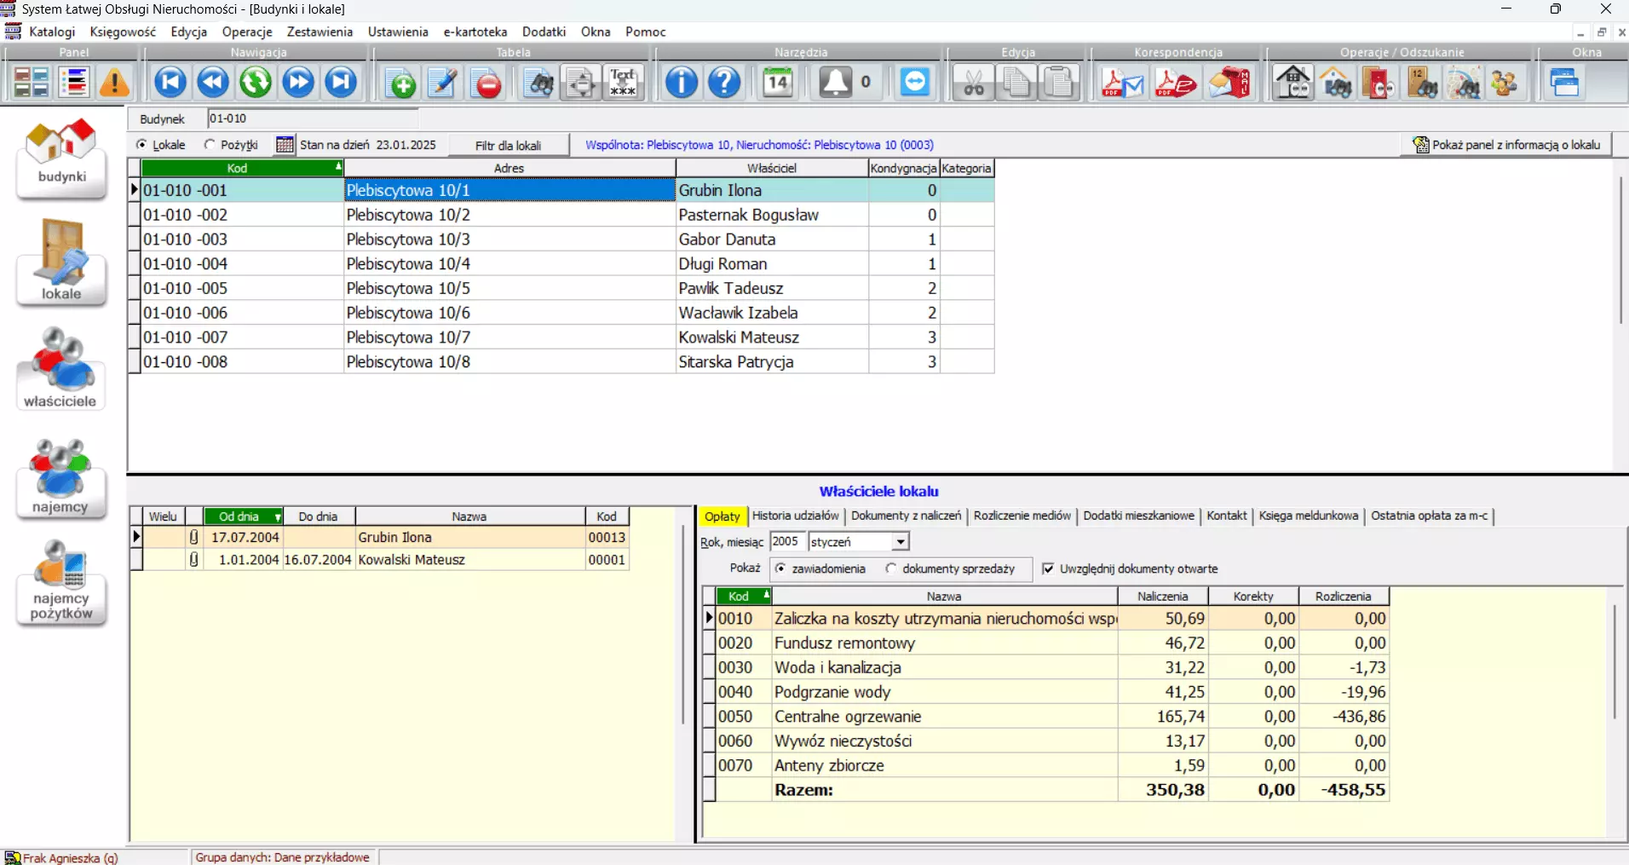Open the najemcy pożytków sidebar panel
The height and width of the screenshot is (865, 1629).
61,581
